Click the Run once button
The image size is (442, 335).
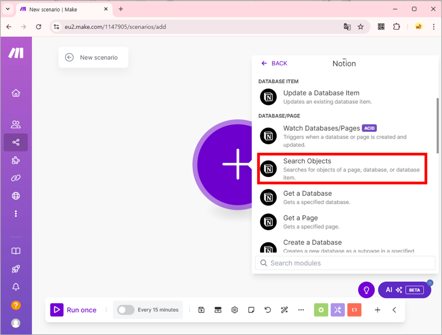pyautogui.click(x=76, y=310)
